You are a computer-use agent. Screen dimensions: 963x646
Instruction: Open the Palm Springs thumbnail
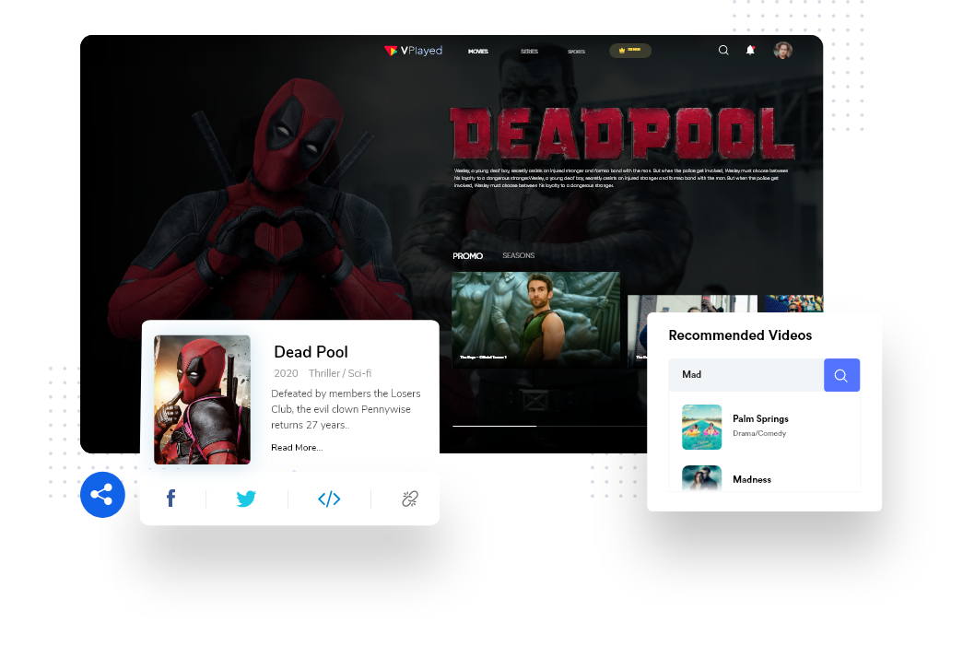pos(702,428)
